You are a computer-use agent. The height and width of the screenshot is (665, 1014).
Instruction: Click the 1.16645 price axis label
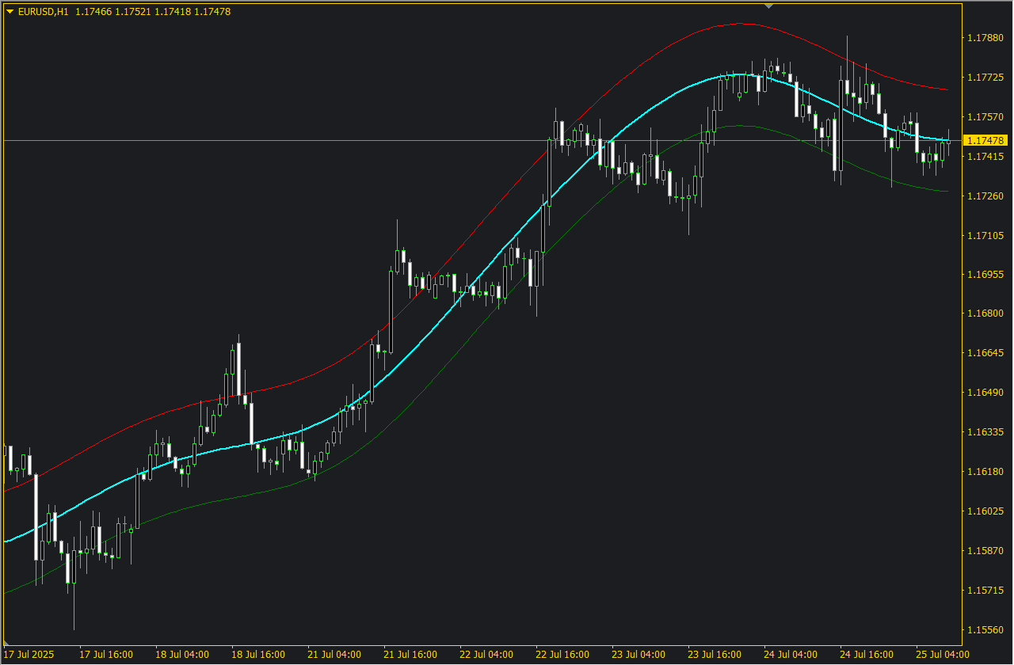coord(985,354)
